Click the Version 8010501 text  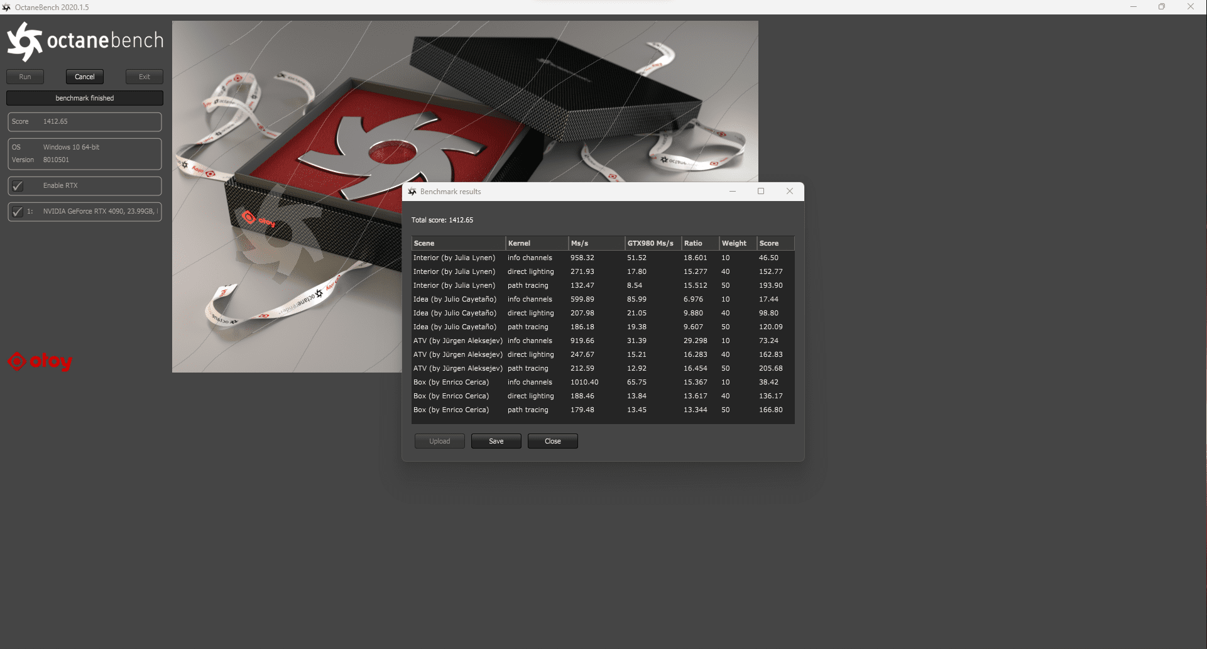coord(40,160)
